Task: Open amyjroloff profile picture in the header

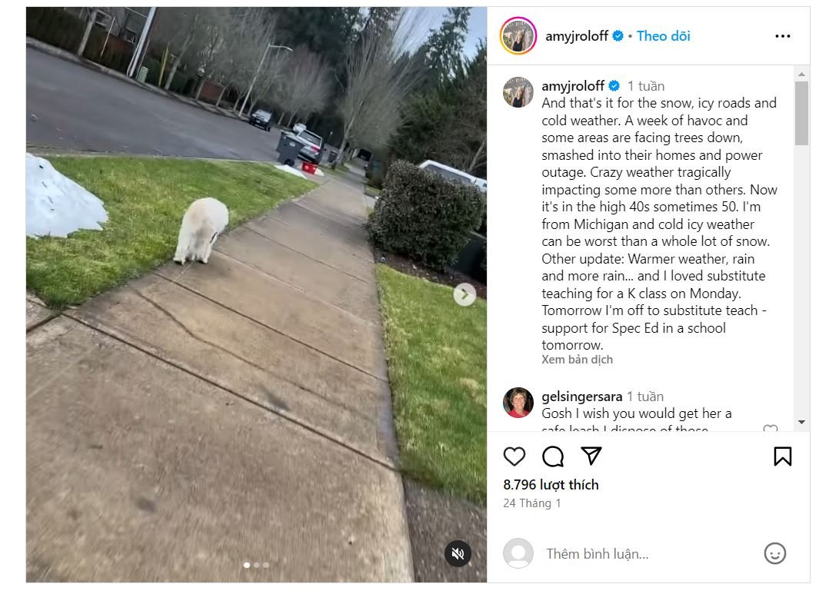Action: [x=518, y=36]
